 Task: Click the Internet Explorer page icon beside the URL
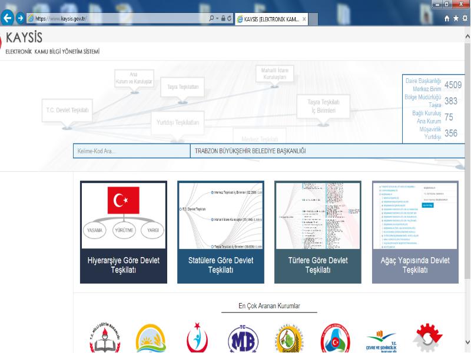31,19
